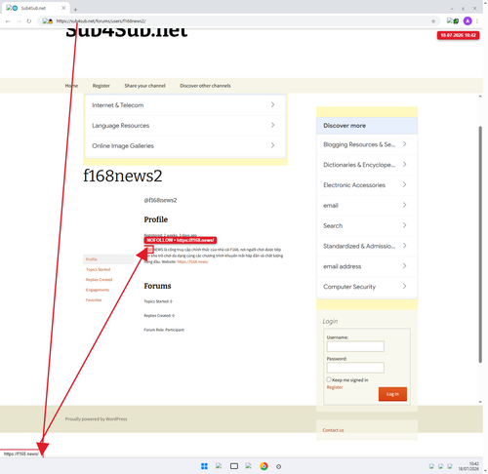488x474 pixels.
Task: Click the Password input field
Action: [x=355, y=368]
